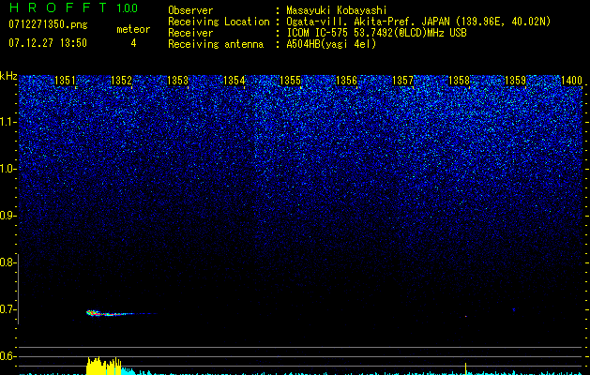Click the thin yellow spike below 1358

coord(466,368)
